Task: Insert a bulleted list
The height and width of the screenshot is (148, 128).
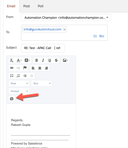Action: pos(12,76)
